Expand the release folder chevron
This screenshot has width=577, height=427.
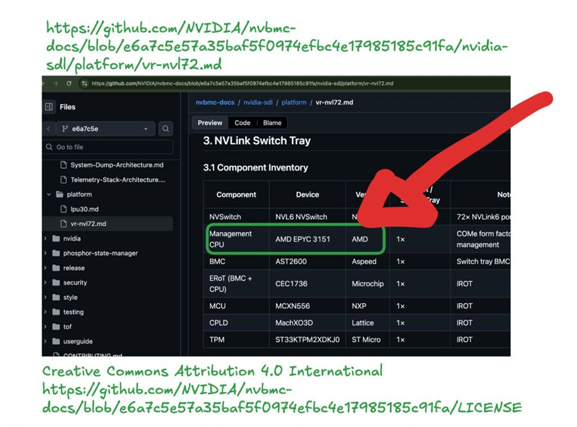tap(45, 268)
